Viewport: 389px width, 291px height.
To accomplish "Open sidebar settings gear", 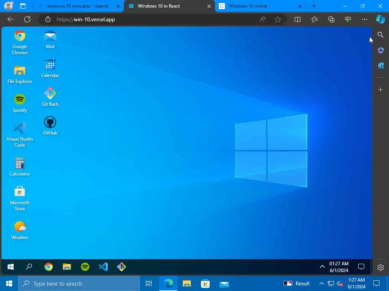I will (x=381, y=268).
